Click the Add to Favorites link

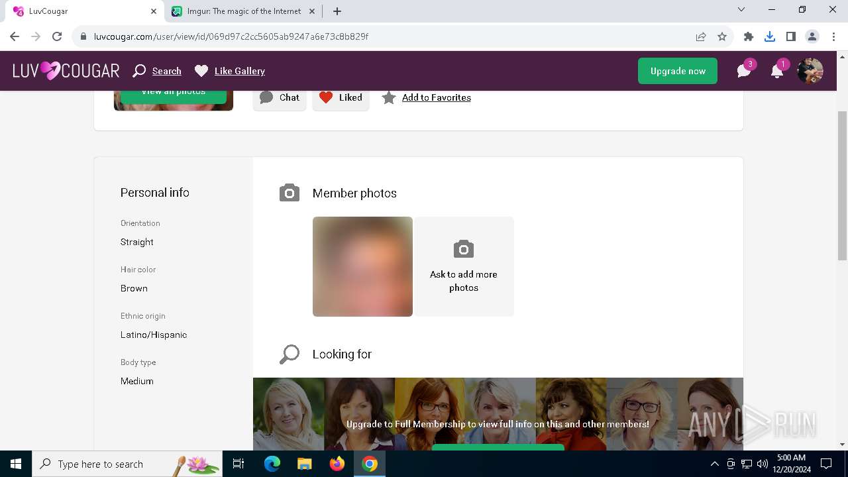(x=437, y=97)
